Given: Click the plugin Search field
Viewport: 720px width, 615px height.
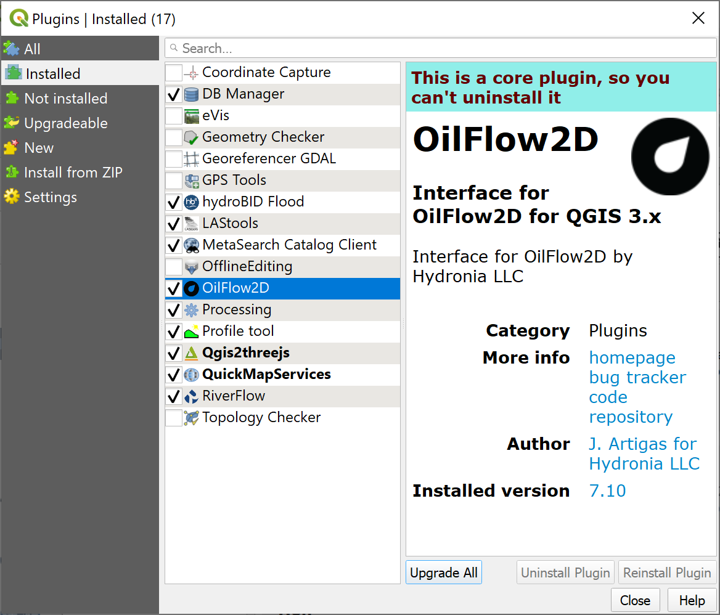Looking at the screenshot, I should pyautogui.click(x=440, y=48).
